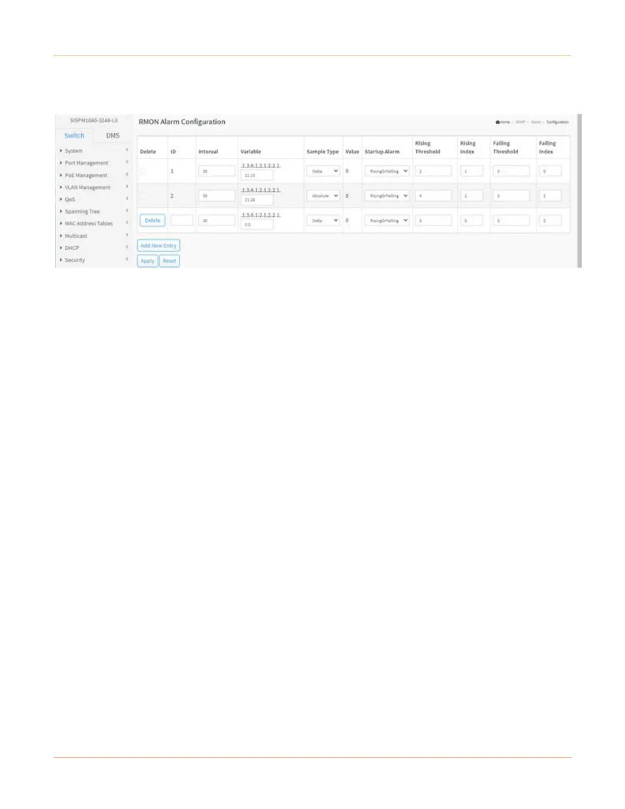Screen dimensions: 625x809
Task: Click the Interval field for alarm ID 1
Action: 217,171
